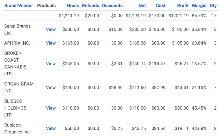Sort by Cost column header

pyautogui.click(x=161, y=5)
